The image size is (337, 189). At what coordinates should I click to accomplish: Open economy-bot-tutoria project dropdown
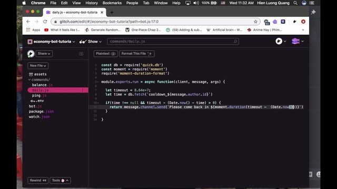(51, 41)
